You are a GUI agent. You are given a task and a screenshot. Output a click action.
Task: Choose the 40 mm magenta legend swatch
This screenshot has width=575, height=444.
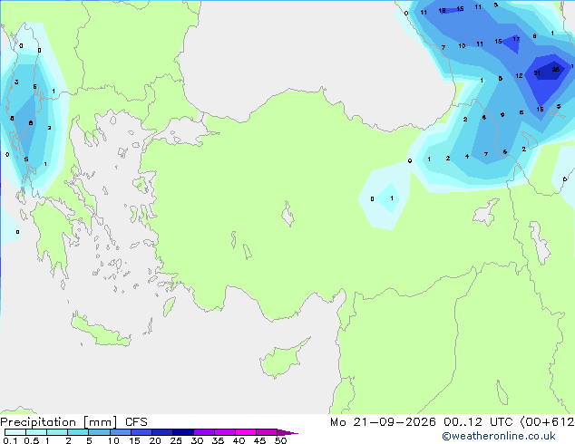pos(246,432)
